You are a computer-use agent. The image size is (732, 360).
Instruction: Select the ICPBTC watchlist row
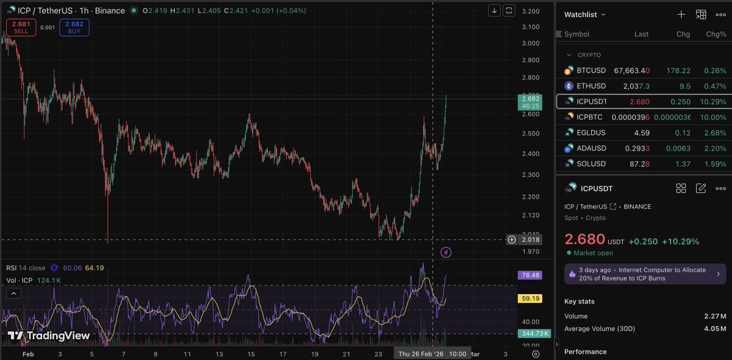644,116
